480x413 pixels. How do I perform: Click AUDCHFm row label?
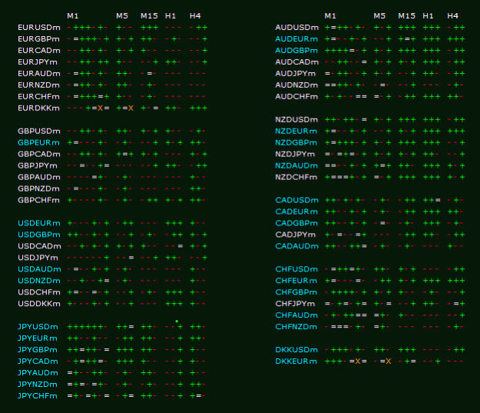pos(296,97)
